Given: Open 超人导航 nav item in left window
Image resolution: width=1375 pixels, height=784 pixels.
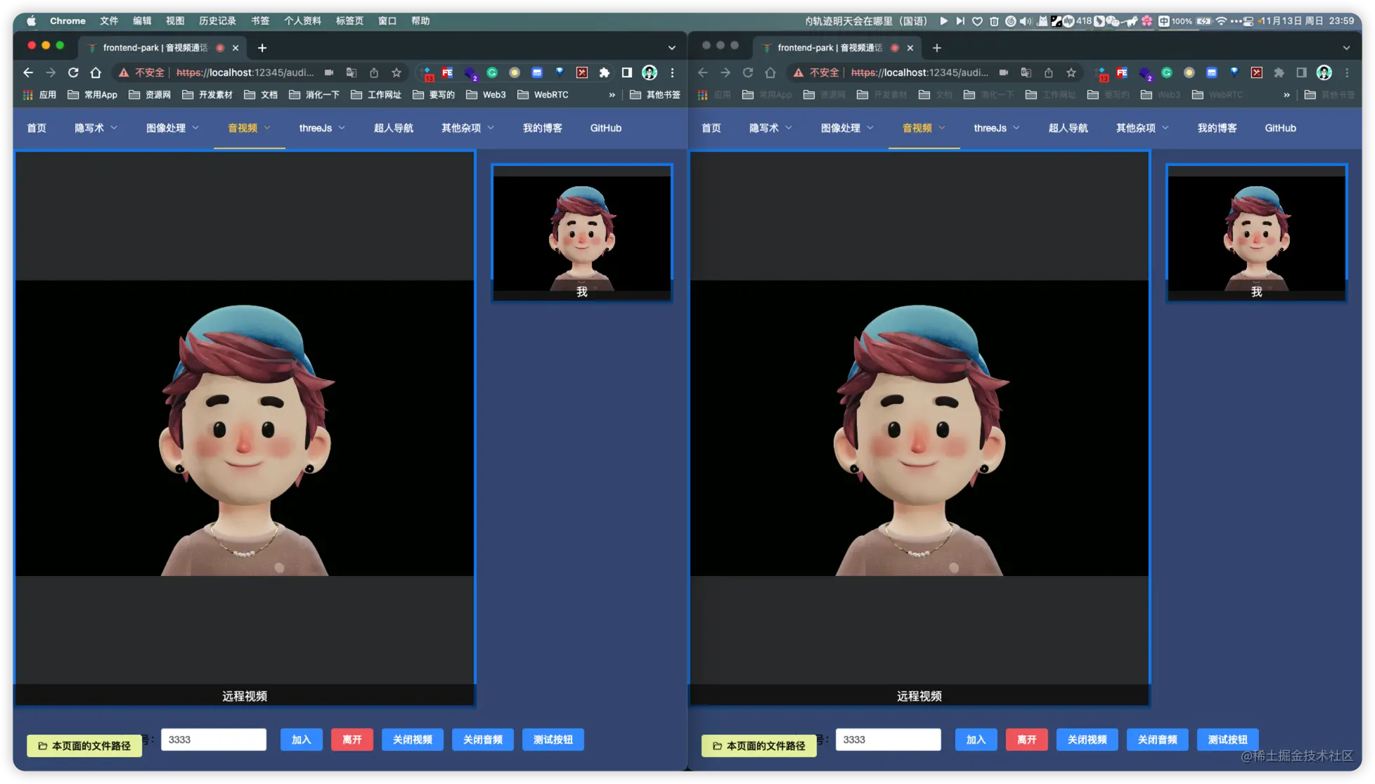Looking at the screenshot, I should (393, 128).
